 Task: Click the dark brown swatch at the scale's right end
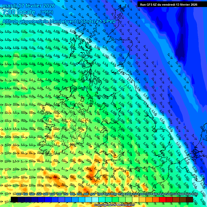189,199
